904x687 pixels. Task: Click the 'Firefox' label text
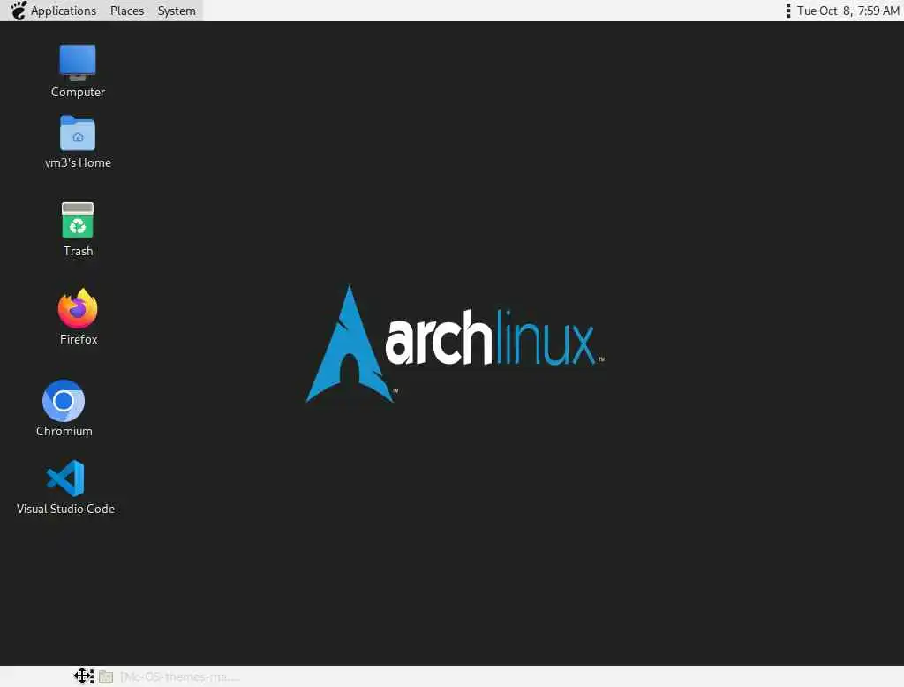(x=79, y=339)
